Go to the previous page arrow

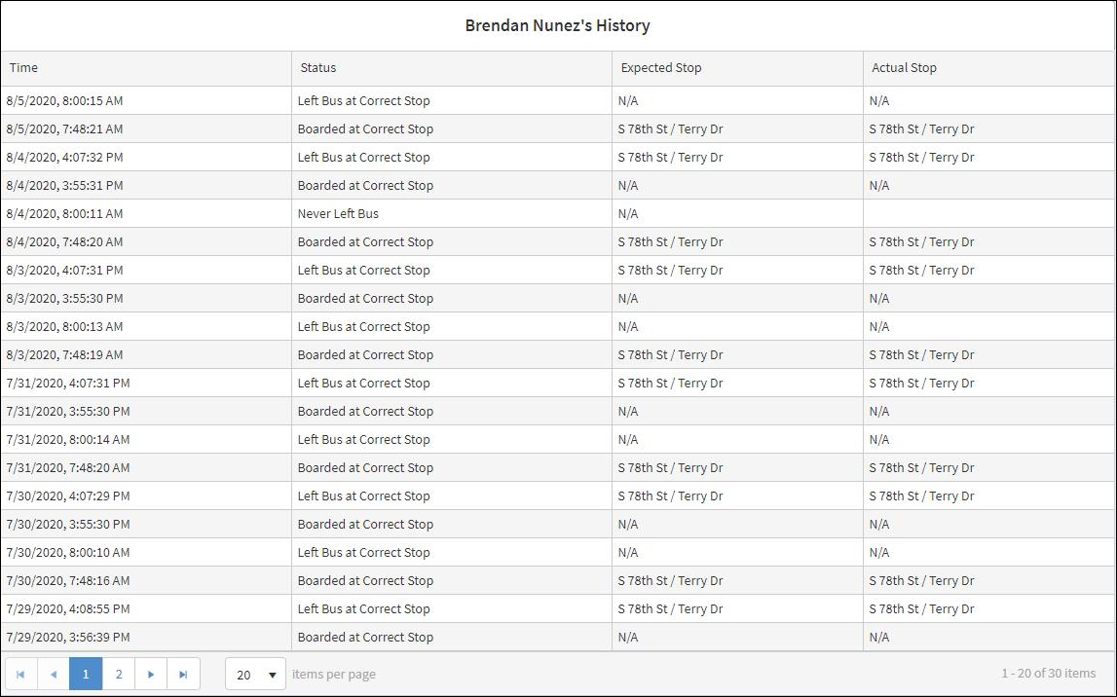54,674
